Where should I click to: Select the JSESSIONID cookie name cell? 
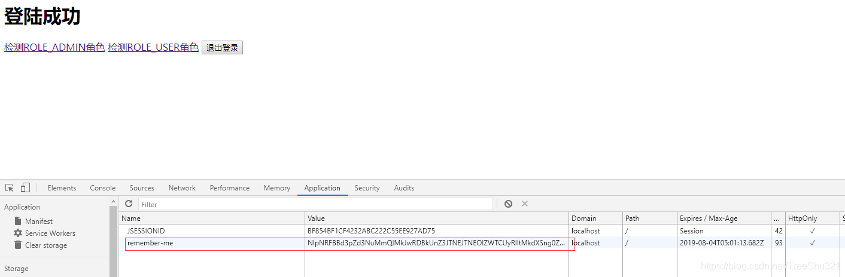tap(212, 231)
